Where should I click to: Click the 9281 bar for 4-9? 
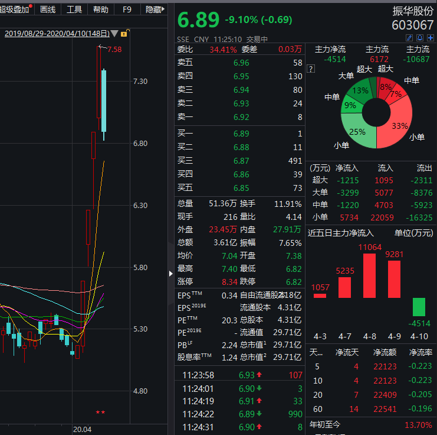[394, 279]
